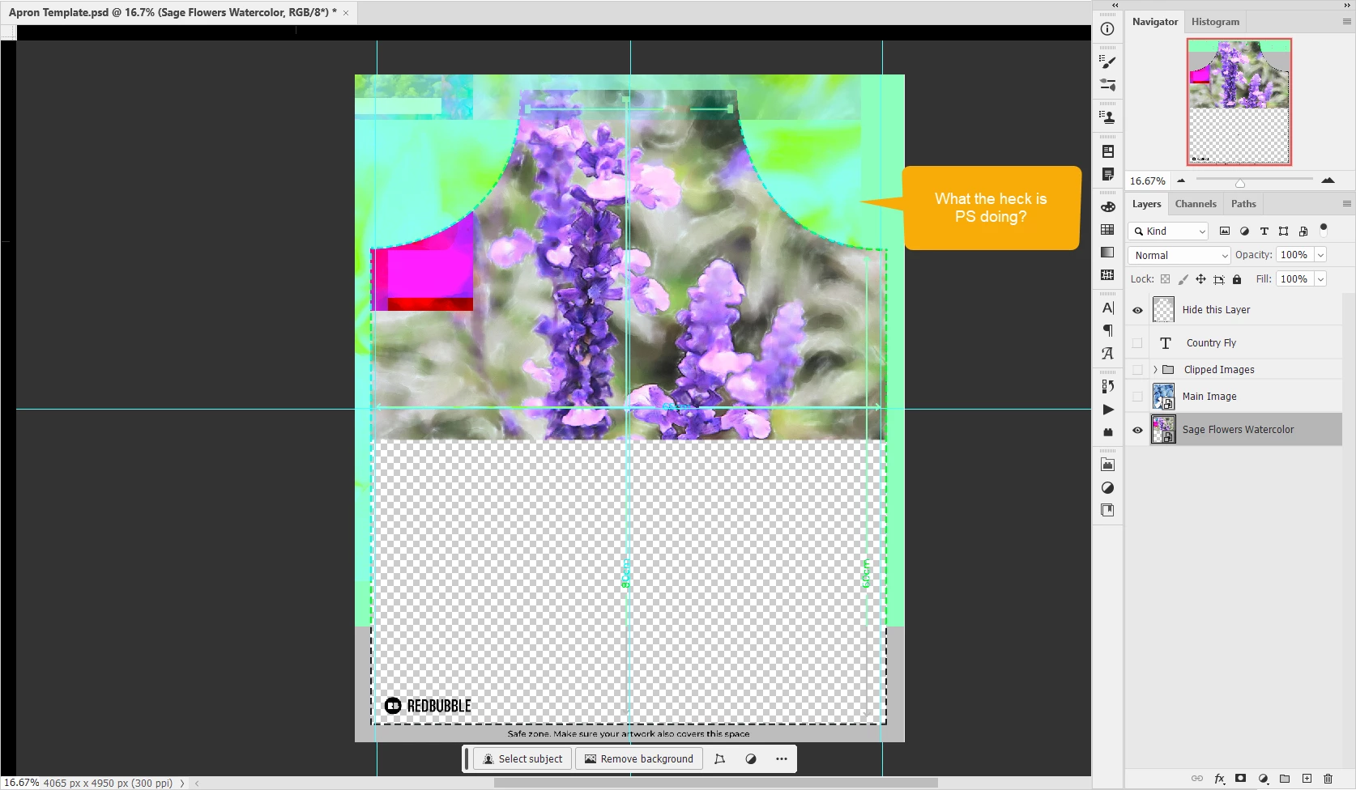Prevent artboard auto-nesting lock
The width and height of the screenshot is (1356, 790).
click(x=1218, y=279)
